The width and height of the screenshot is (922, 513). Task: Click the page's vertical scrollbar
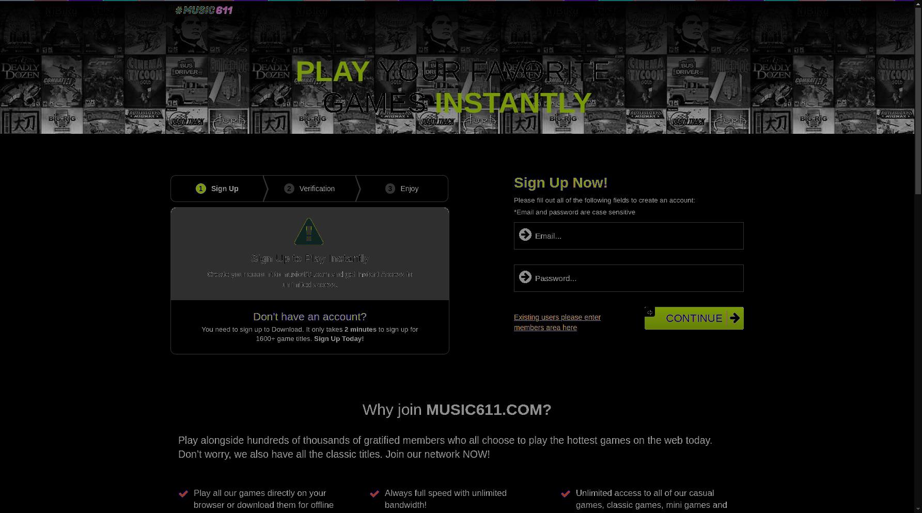tap(918, 256)
